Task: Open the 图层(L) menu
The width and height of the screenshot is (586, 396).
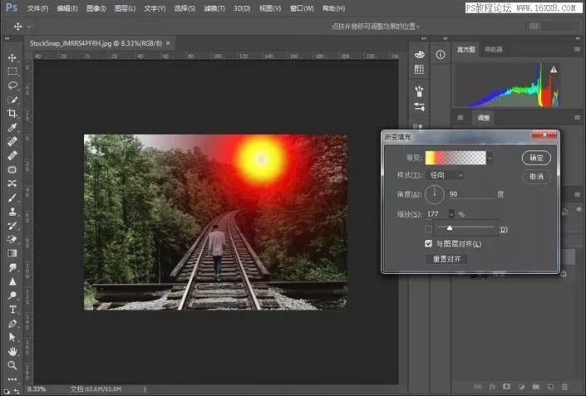Action: [x=124, y=8]
